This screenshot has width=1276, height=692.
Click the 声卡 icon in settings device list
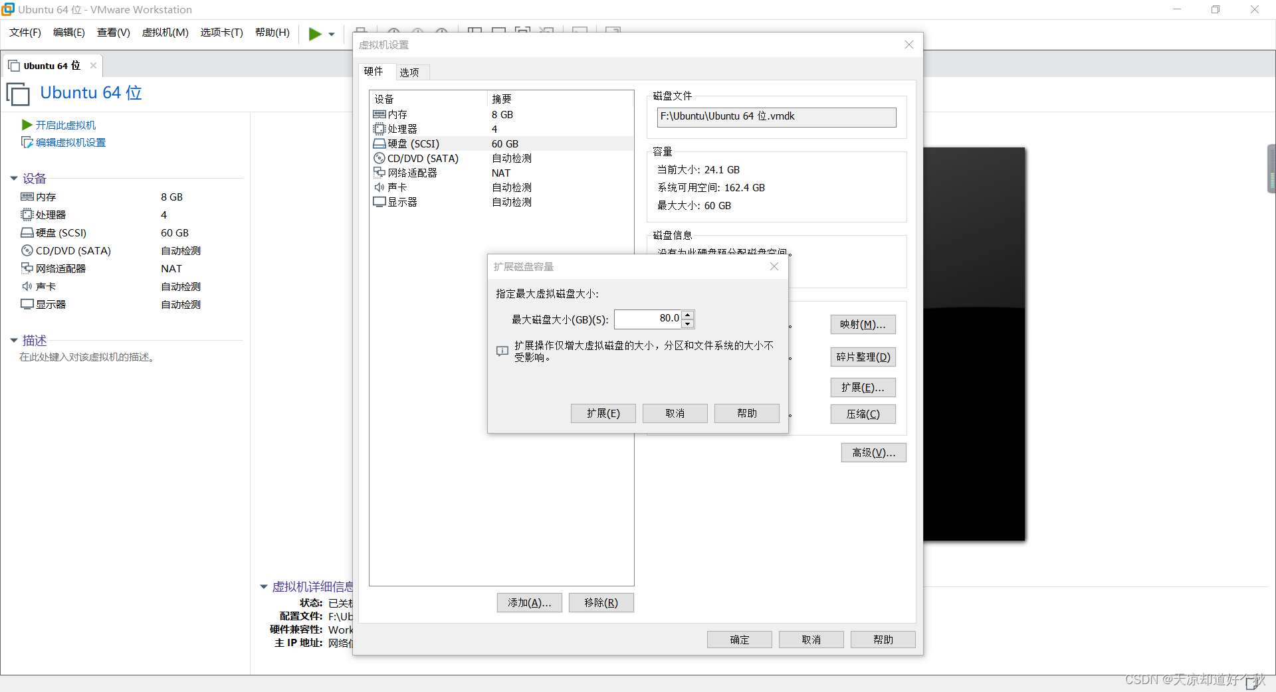(x=379, y=187)
